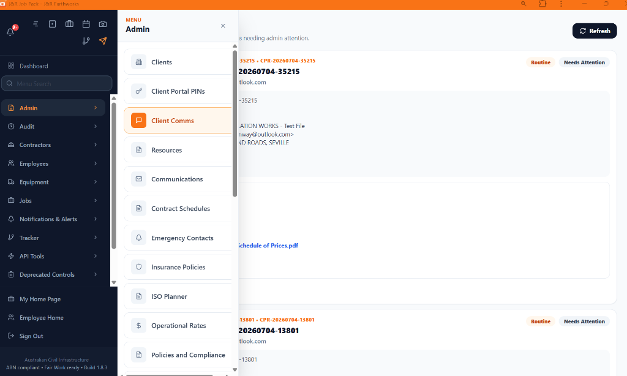The height and width of the screenshot is (376, 627).
Task: Open the calendar icon in top toolbar
Action: 86,24
